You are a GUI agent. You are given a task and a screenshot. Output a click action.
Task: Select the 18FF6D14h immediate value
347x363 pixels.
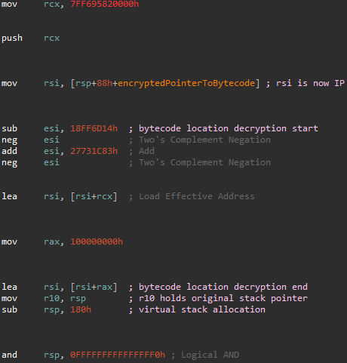coord(94,128)
